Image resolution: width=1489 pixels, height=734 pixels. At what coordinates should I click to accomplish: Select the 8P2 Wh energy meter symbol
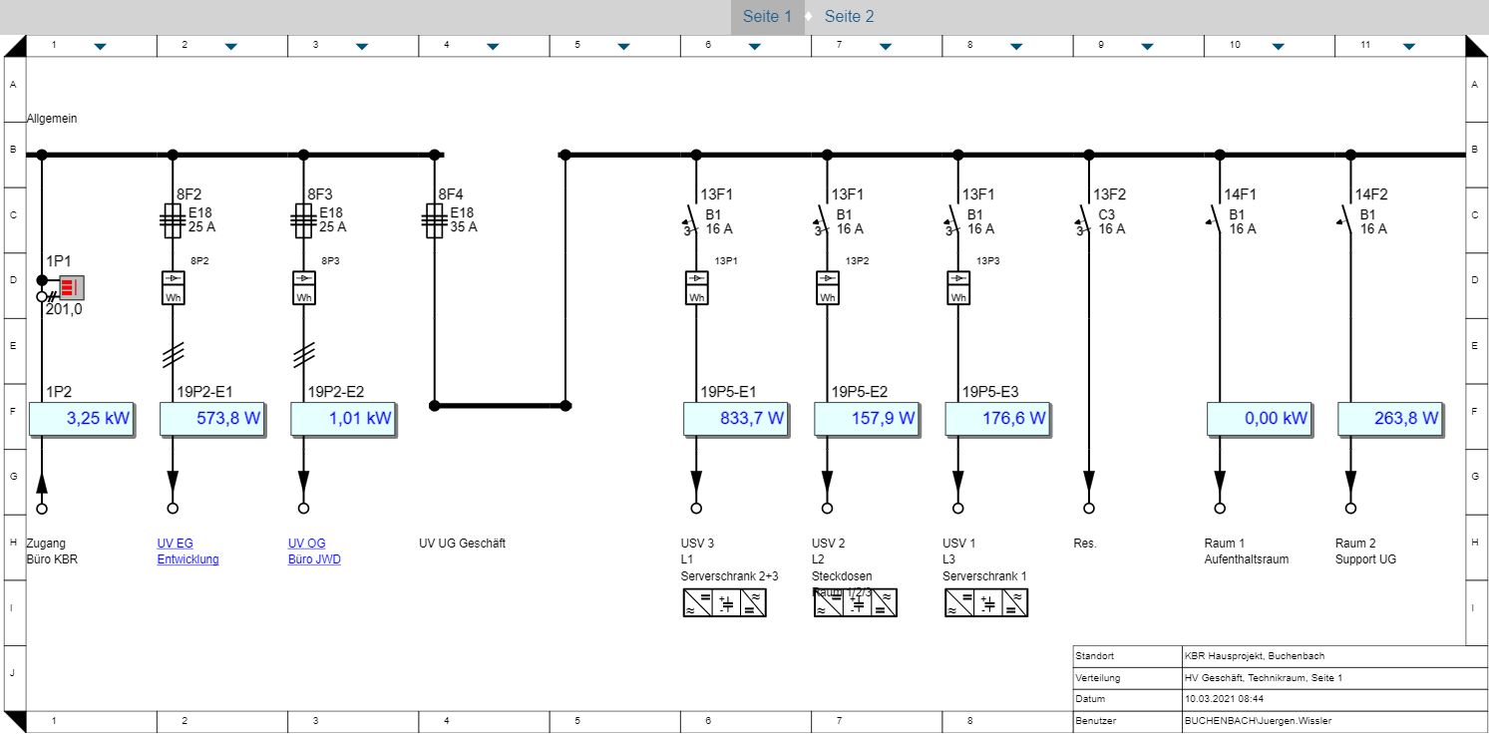coord(174,288)
